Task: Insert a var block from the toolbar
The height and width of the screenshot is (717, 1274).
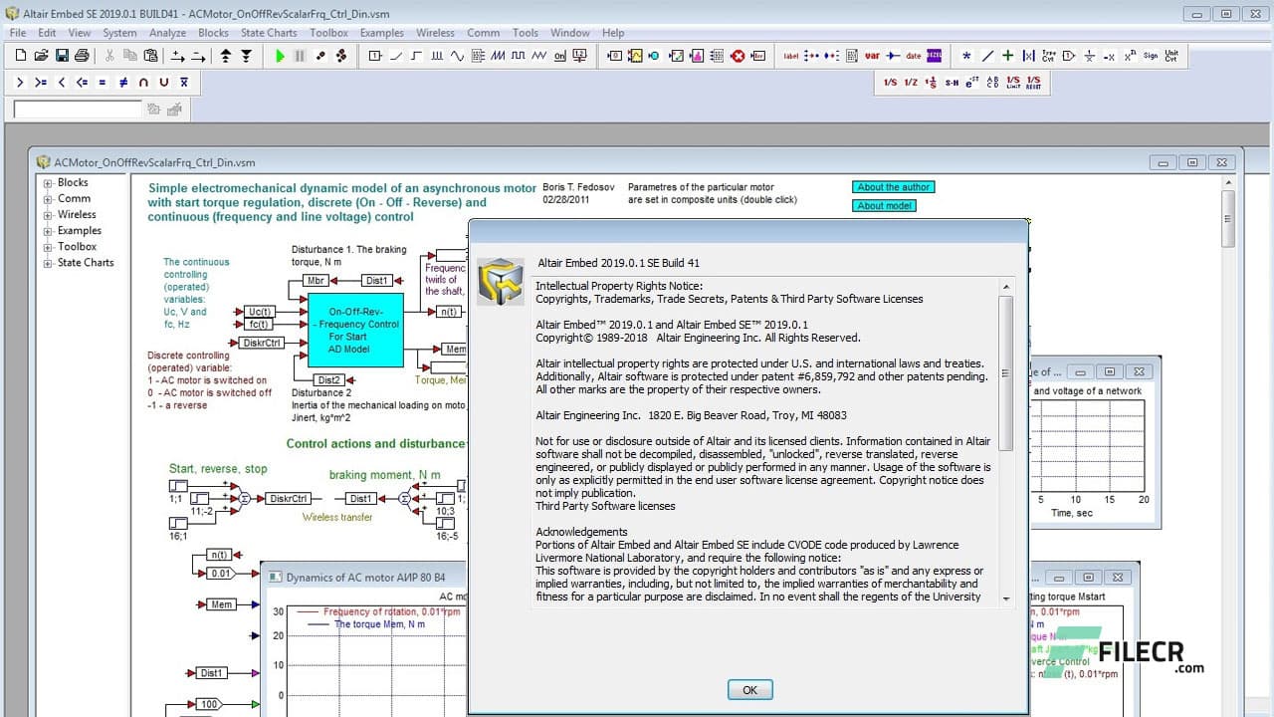Action: pyautogui.click(x=872, y=56)
